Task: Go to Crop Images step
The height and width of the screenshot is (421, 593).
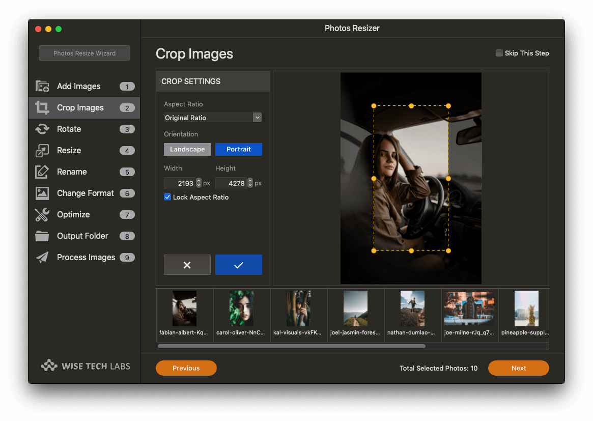Action: [x=80, y=108]
